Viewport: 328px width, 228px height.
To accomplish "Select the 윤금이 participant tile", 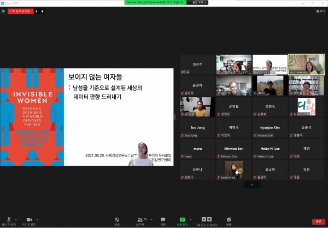I will click(x=270, y=170).
